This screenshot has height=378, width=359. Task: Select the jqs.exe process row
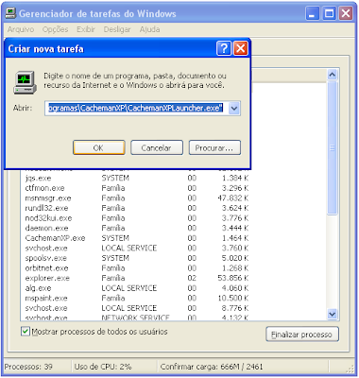coord(137,179)
